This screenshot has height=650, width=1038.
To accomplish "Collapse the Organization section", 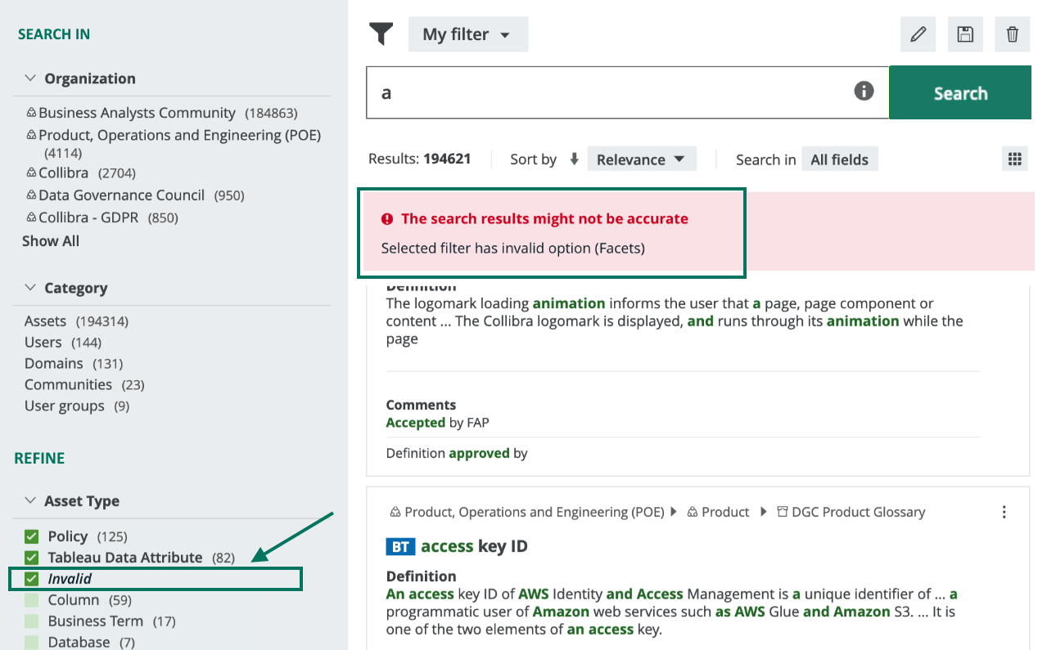I will pyautogui.click(x=31, y=78).
